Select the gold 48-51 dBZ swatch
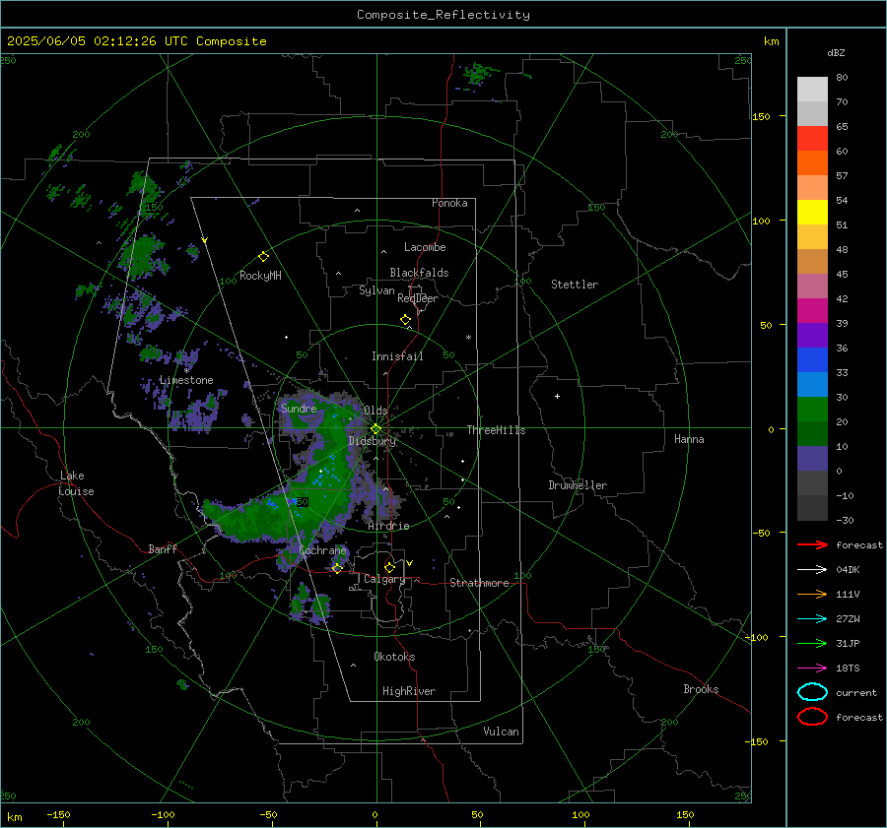Viewport: 887px width, 828px height. pos(812,237)
